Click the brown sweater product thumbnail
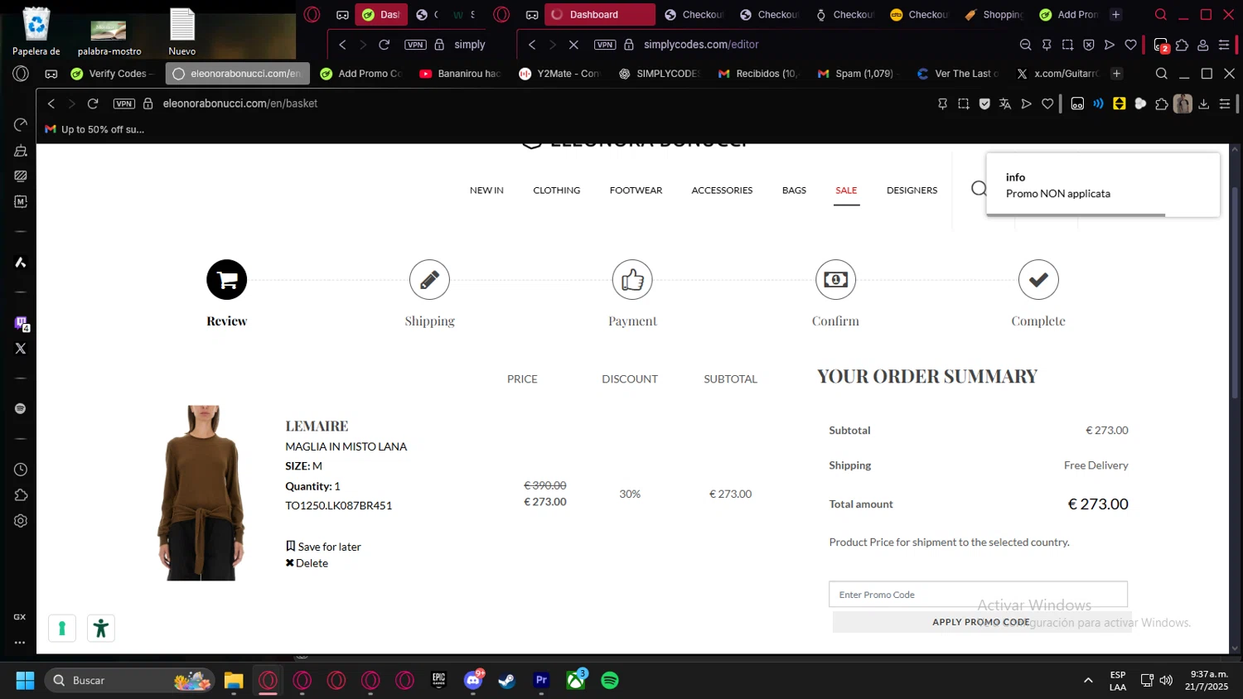This screenshot has width=1243, height=699. tap(201, 493)
